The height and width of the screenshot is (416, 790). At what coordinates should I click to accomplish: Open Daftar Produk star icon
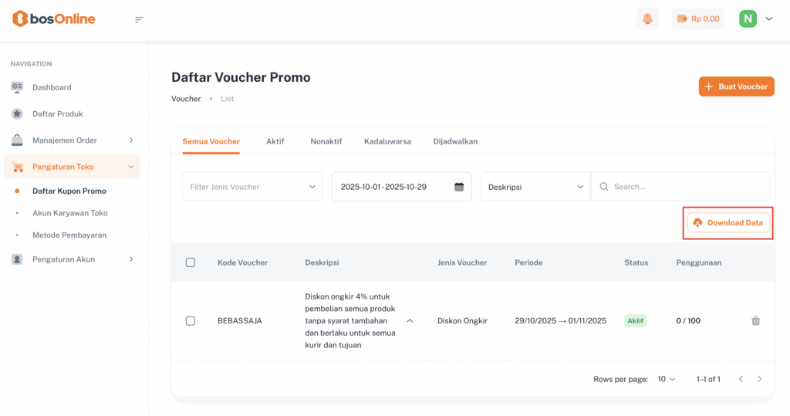tap(17, 113)
